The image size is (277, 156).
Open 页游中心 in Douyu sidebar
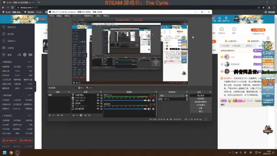point(4,41)
